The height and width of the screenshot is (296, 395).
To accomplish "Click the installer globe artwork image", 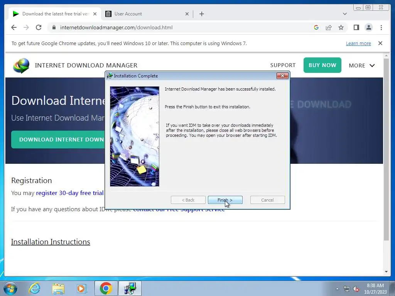I will [135, 136].
